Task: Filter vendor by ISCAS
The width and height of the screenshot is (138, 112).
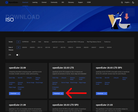Action: click(x=33, y=42)
